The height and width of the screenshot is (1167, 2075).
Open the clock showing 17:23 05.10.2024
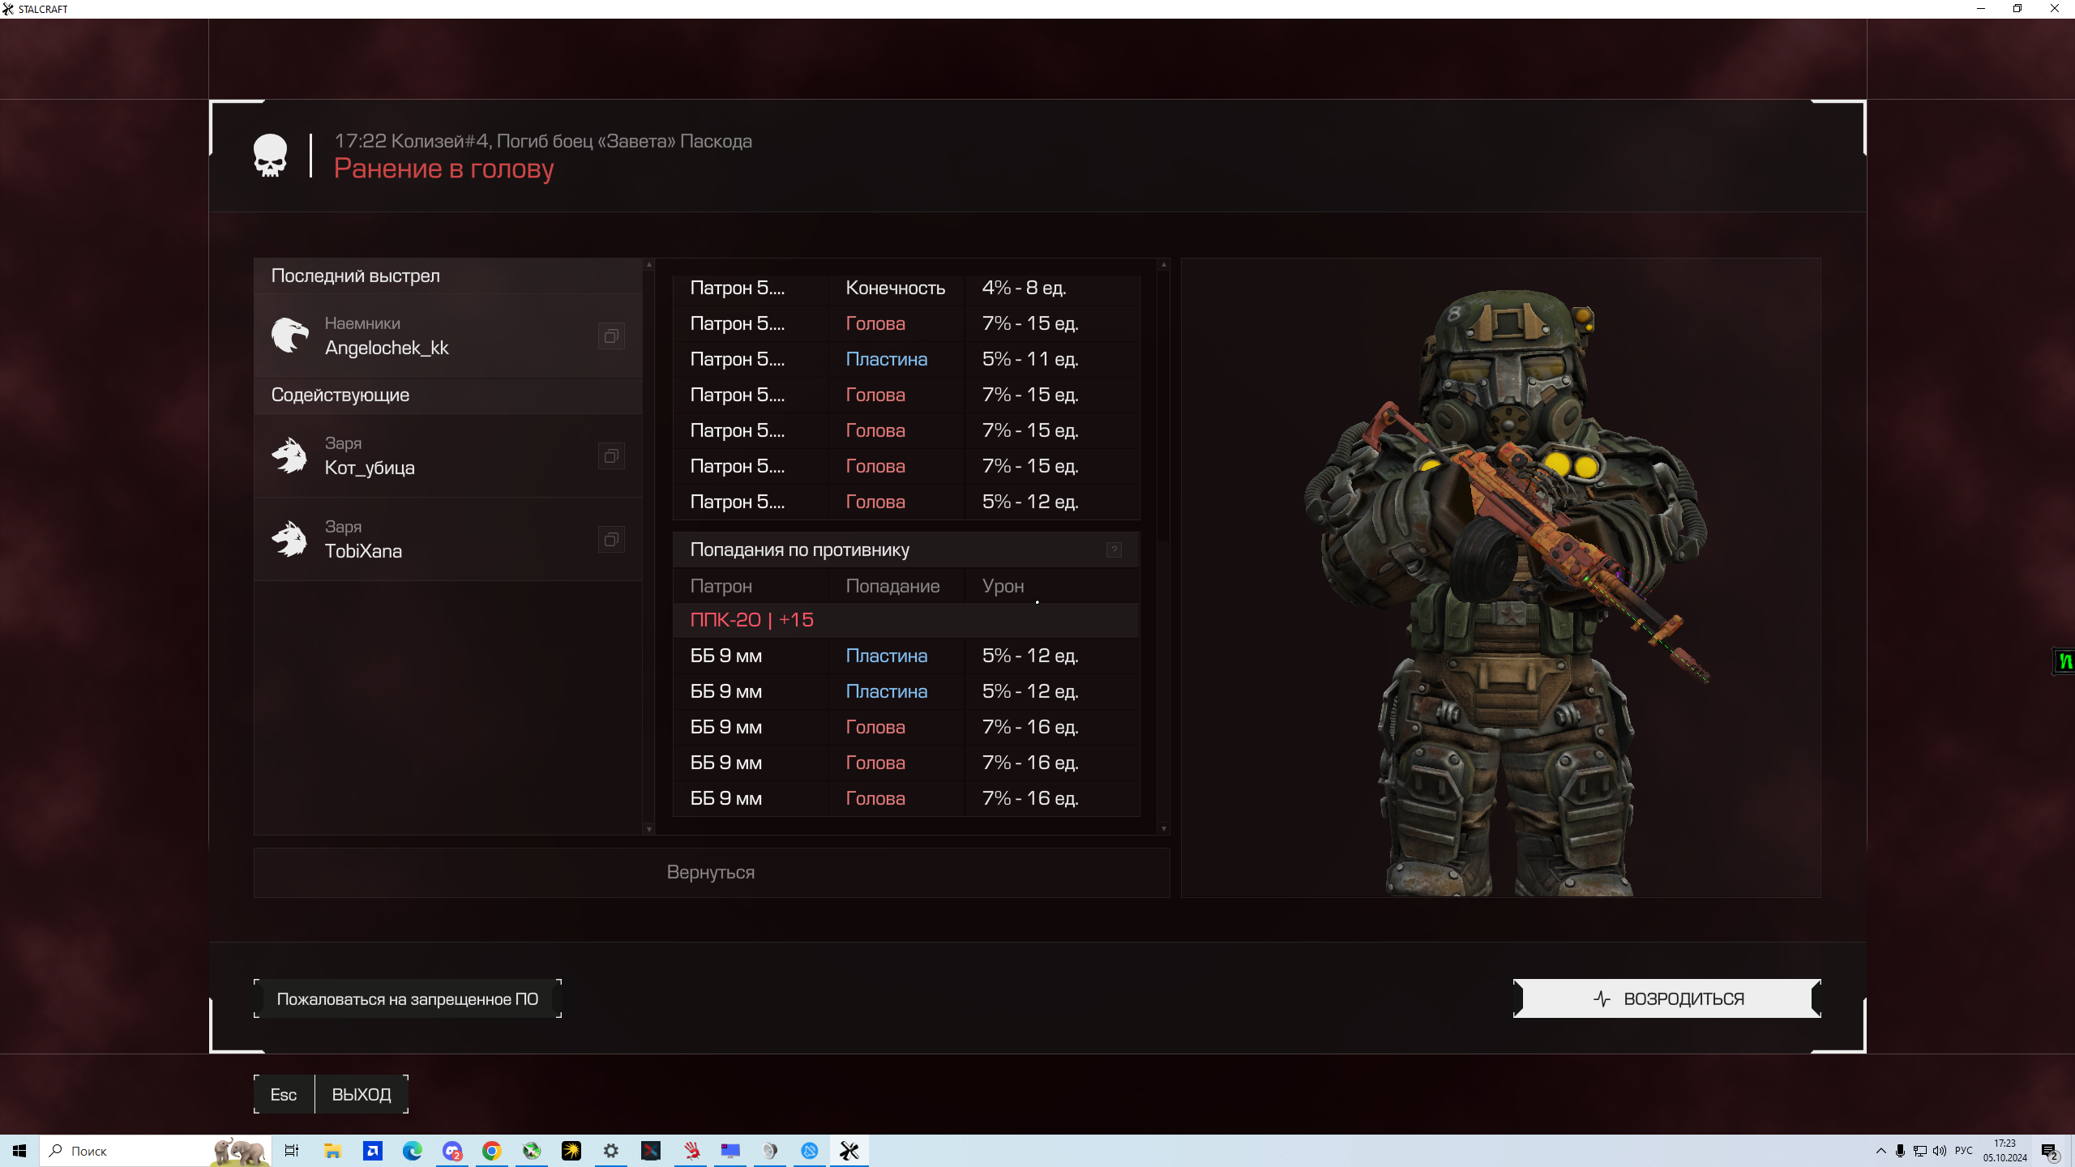pyautogui.click(x=2005, y=1151)
